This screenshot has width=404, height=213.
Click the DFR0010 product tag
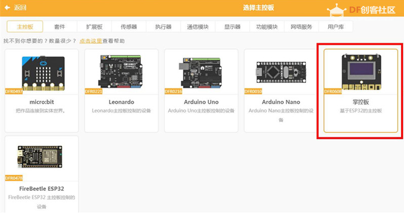(x=253, y=92)
